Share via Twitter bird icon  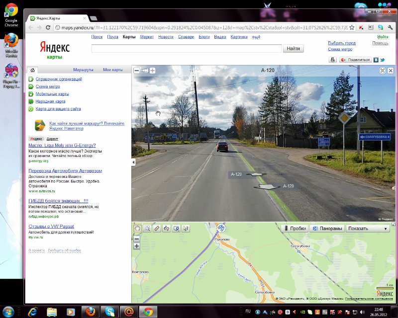coord(382,60)
